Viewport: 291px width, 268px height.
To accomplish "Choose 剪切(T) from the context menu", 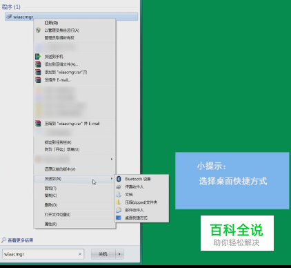I will pyautogui.click(x=50, y=188).
